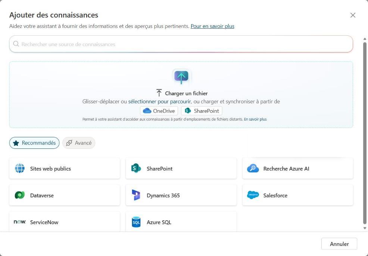
Task: Select the 'ServiceNow' source label
Action: tap(44, 222)
